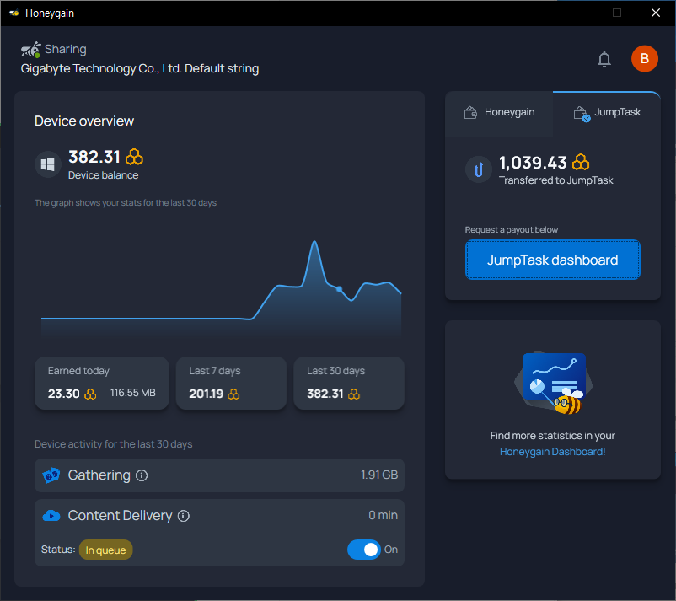Click the Honeygain tab wallet icon
676x601 pixels.
click(470, 112)
